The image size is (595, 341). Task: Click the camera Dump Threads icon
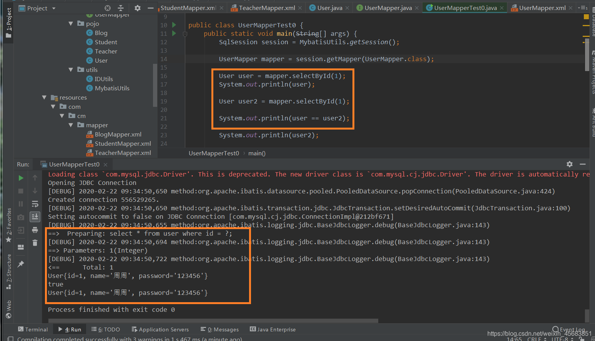tap(21, 217)
